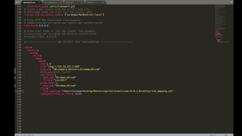Click the "ldap://172.16.237.5:389" url value
Image resolution: width=242 pixels, height=136 pixels.
64,66
